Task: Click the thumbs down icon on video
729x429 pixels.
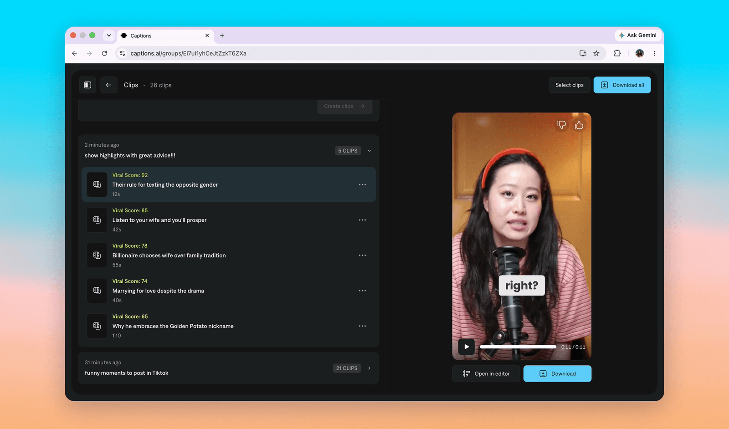Action: [x=561, y=125]
